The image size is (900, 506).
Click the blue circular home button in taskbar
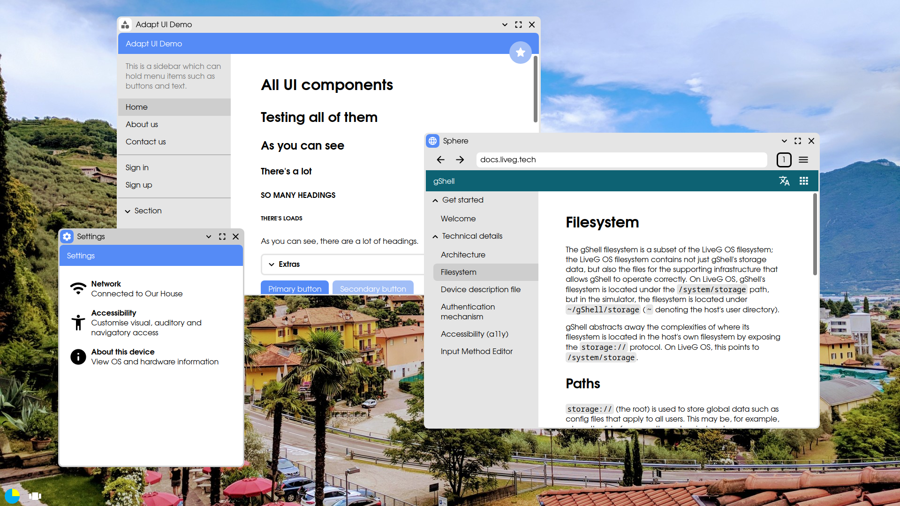tap(12, 496)
